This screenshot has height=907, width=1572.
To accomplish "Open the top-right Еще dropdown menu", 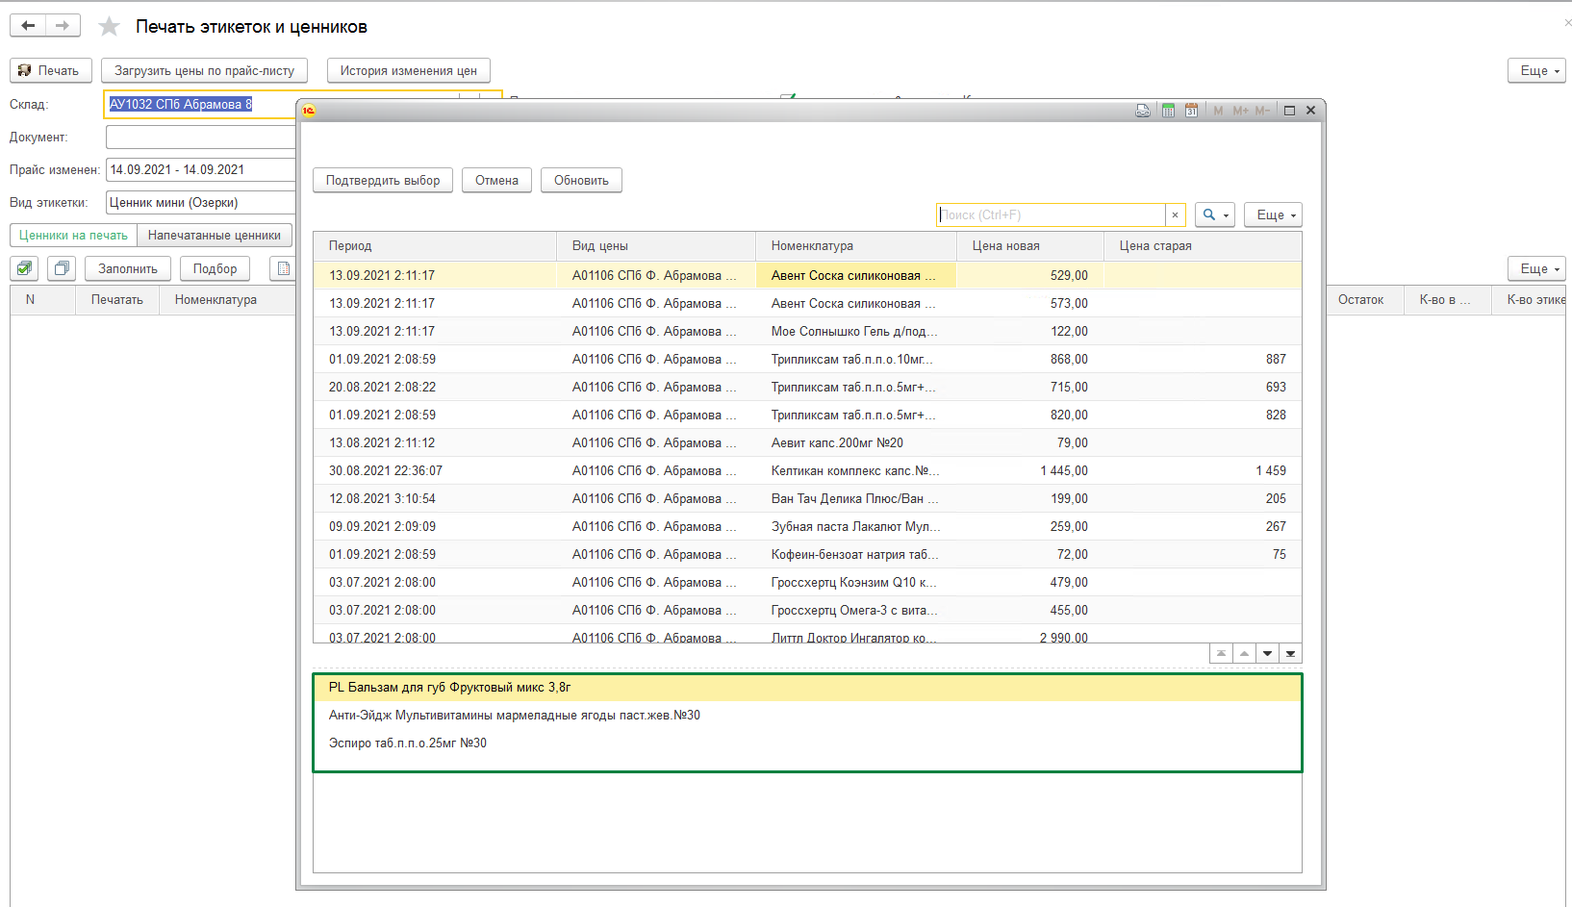I will tap(1536, 71).
